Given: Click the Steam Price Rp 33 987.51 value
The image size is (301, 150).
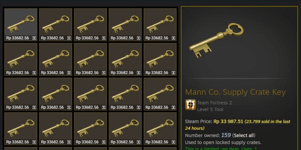Looking at the screenshot, I should [x=228, y=122].
